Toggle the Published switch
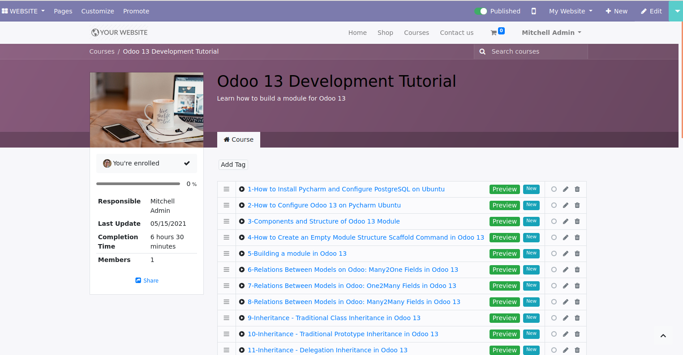 481,11
